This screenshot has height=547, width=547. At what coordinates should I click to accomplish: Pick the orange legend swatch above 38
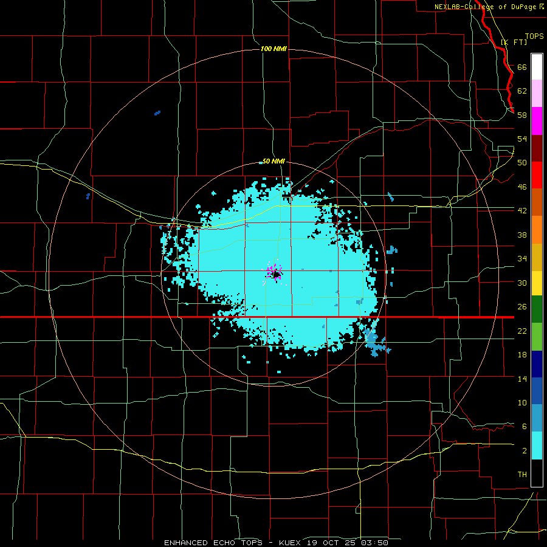pyautogui.click(x=537, y=230)
